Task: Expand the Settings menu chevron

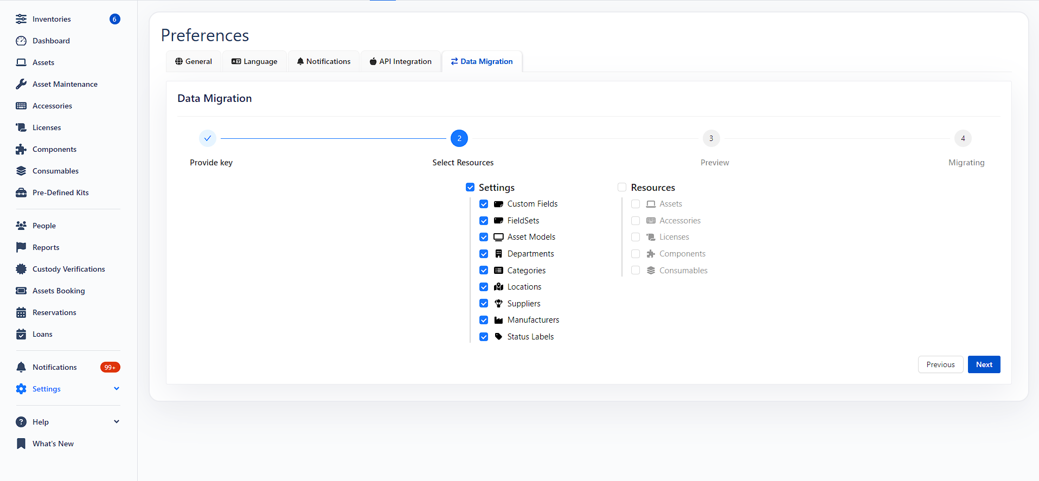Action: (x=117, y=389)
